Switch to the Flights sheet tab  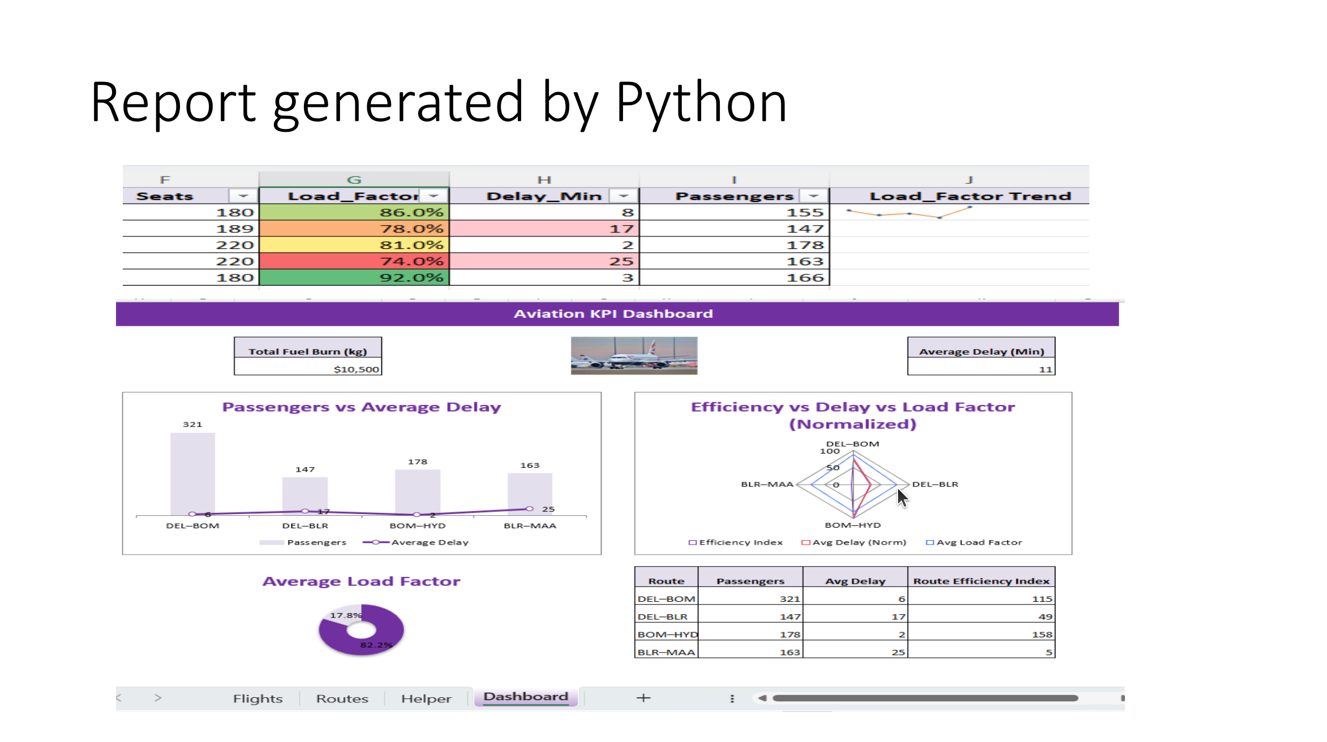click(257, 698)
